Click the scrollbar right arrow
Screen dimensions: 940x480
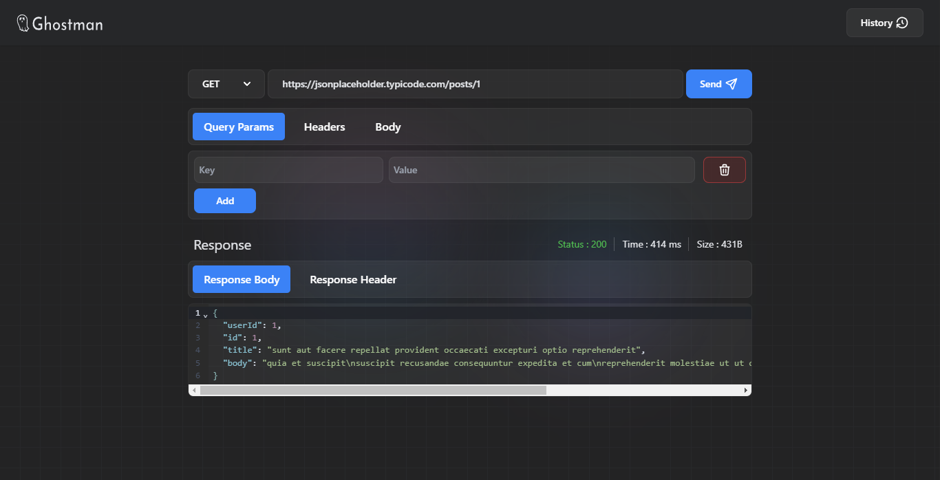[x=746, y=390]
